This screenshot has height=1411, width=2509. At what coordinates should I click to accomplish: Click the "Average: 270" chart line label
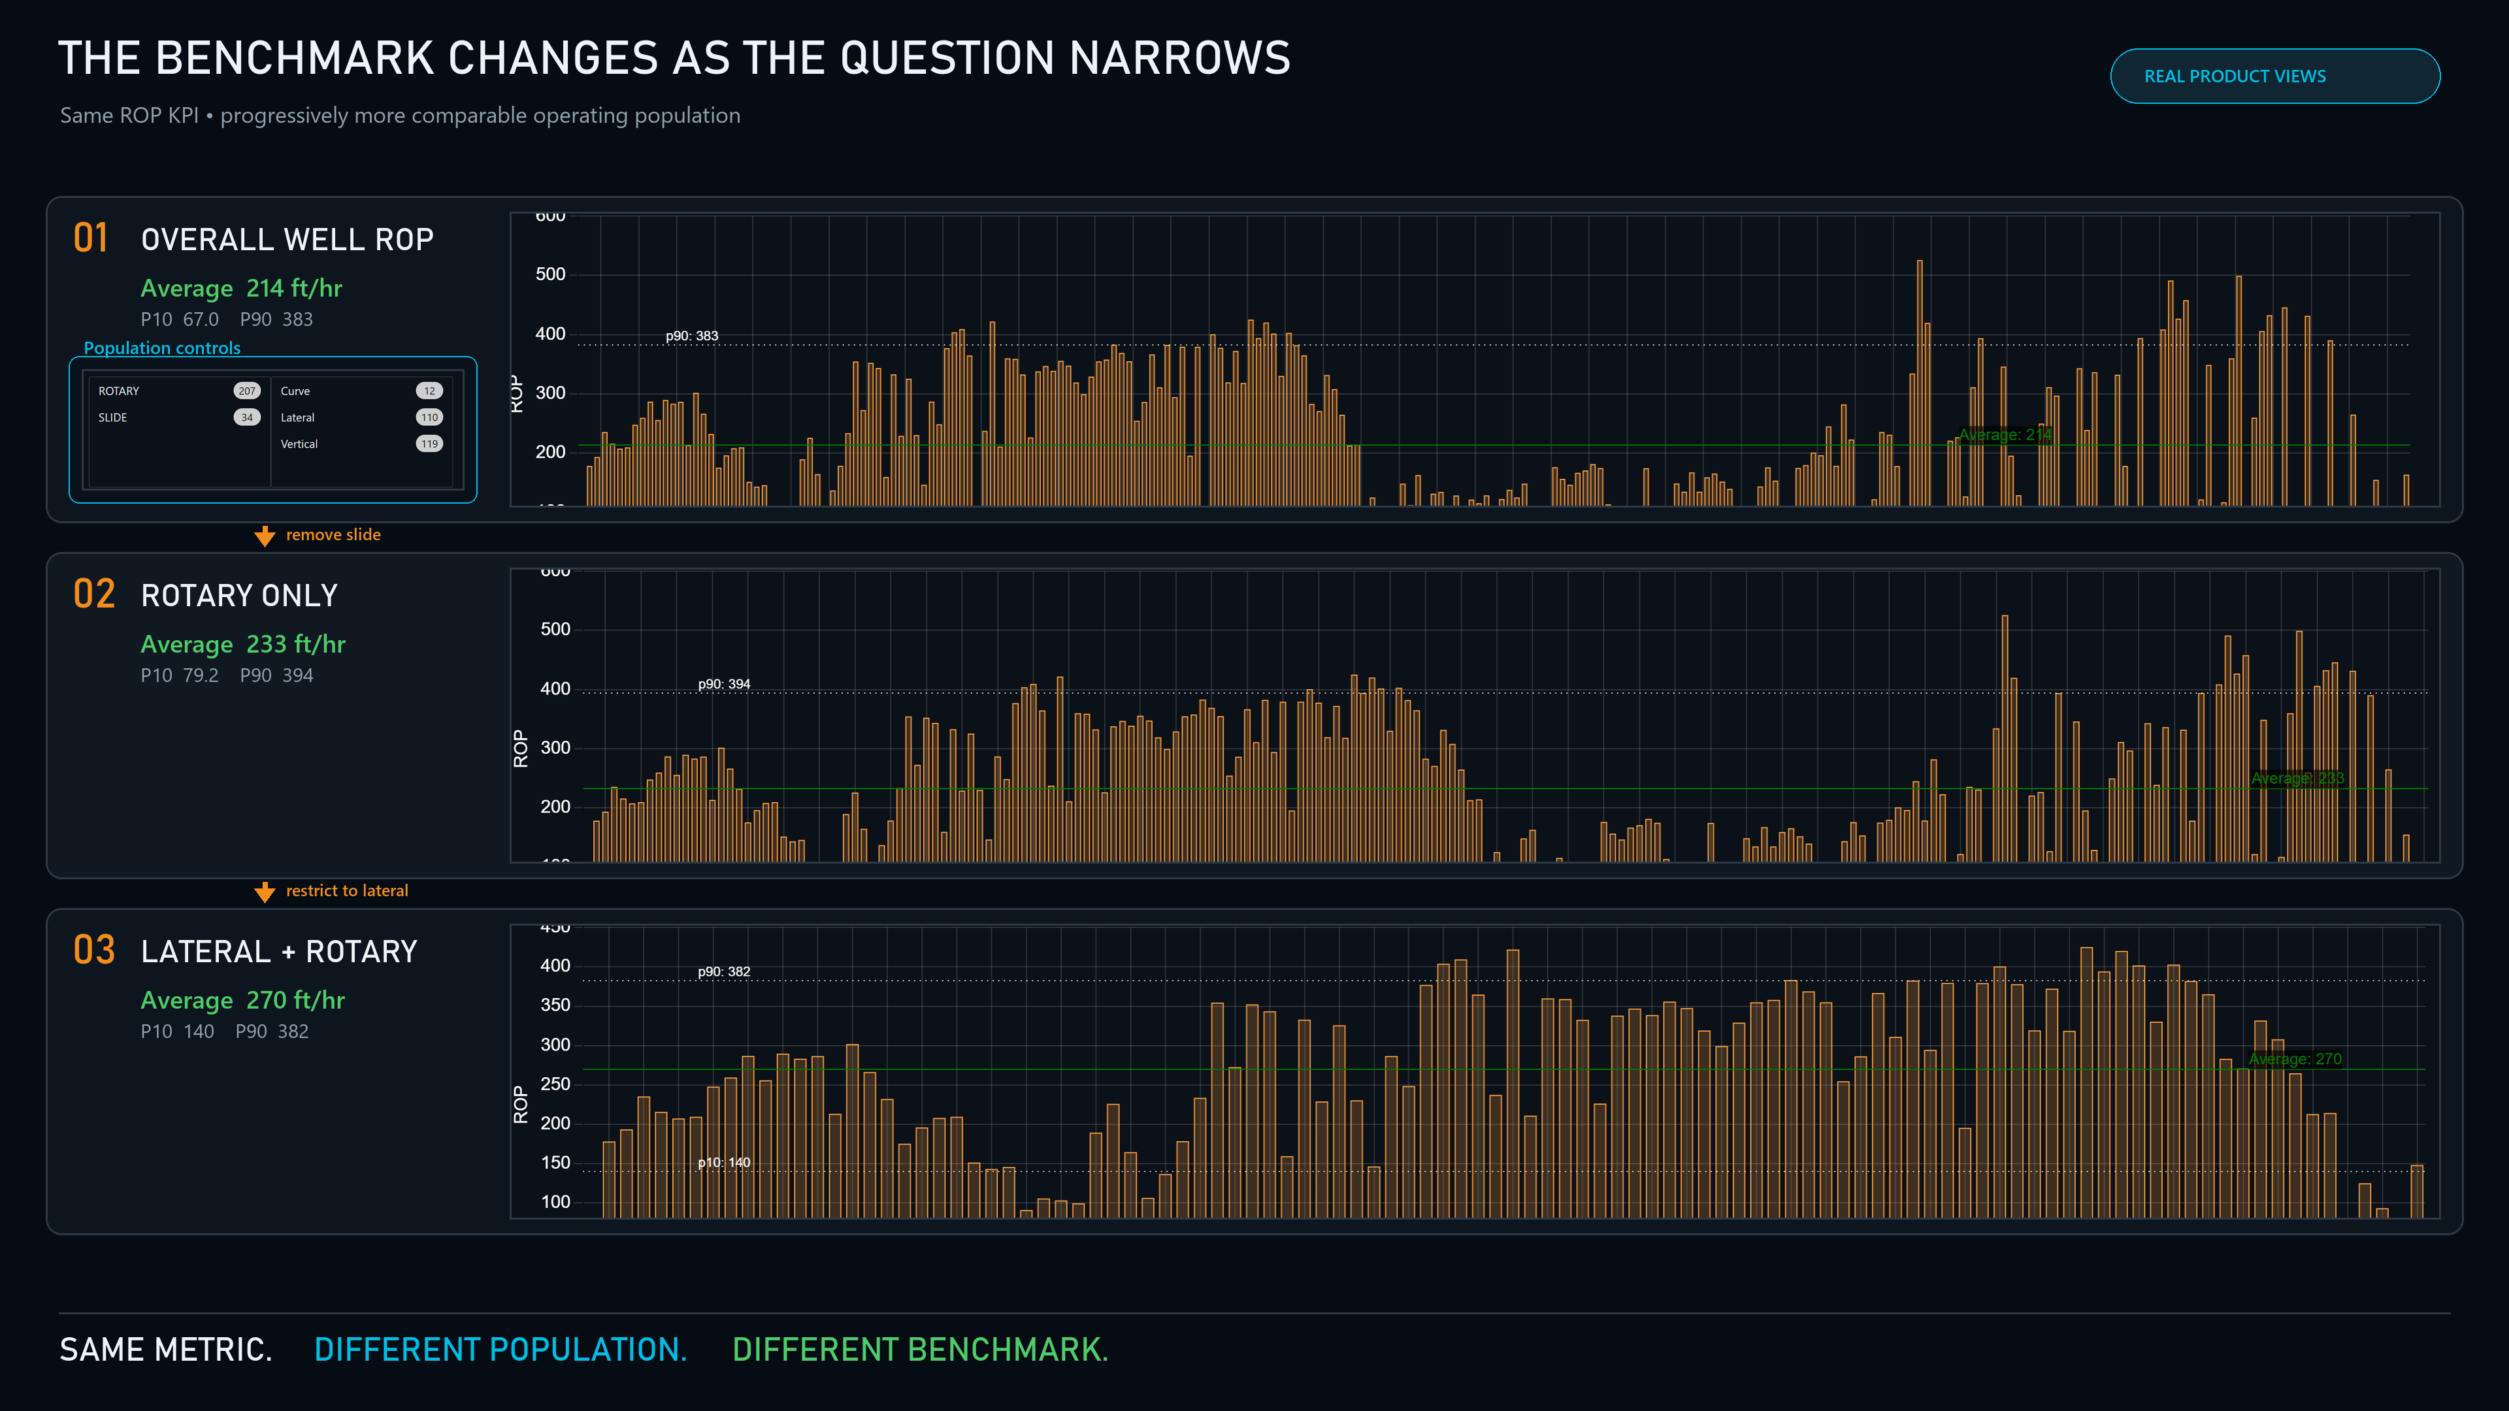tap(2295, 1060)
